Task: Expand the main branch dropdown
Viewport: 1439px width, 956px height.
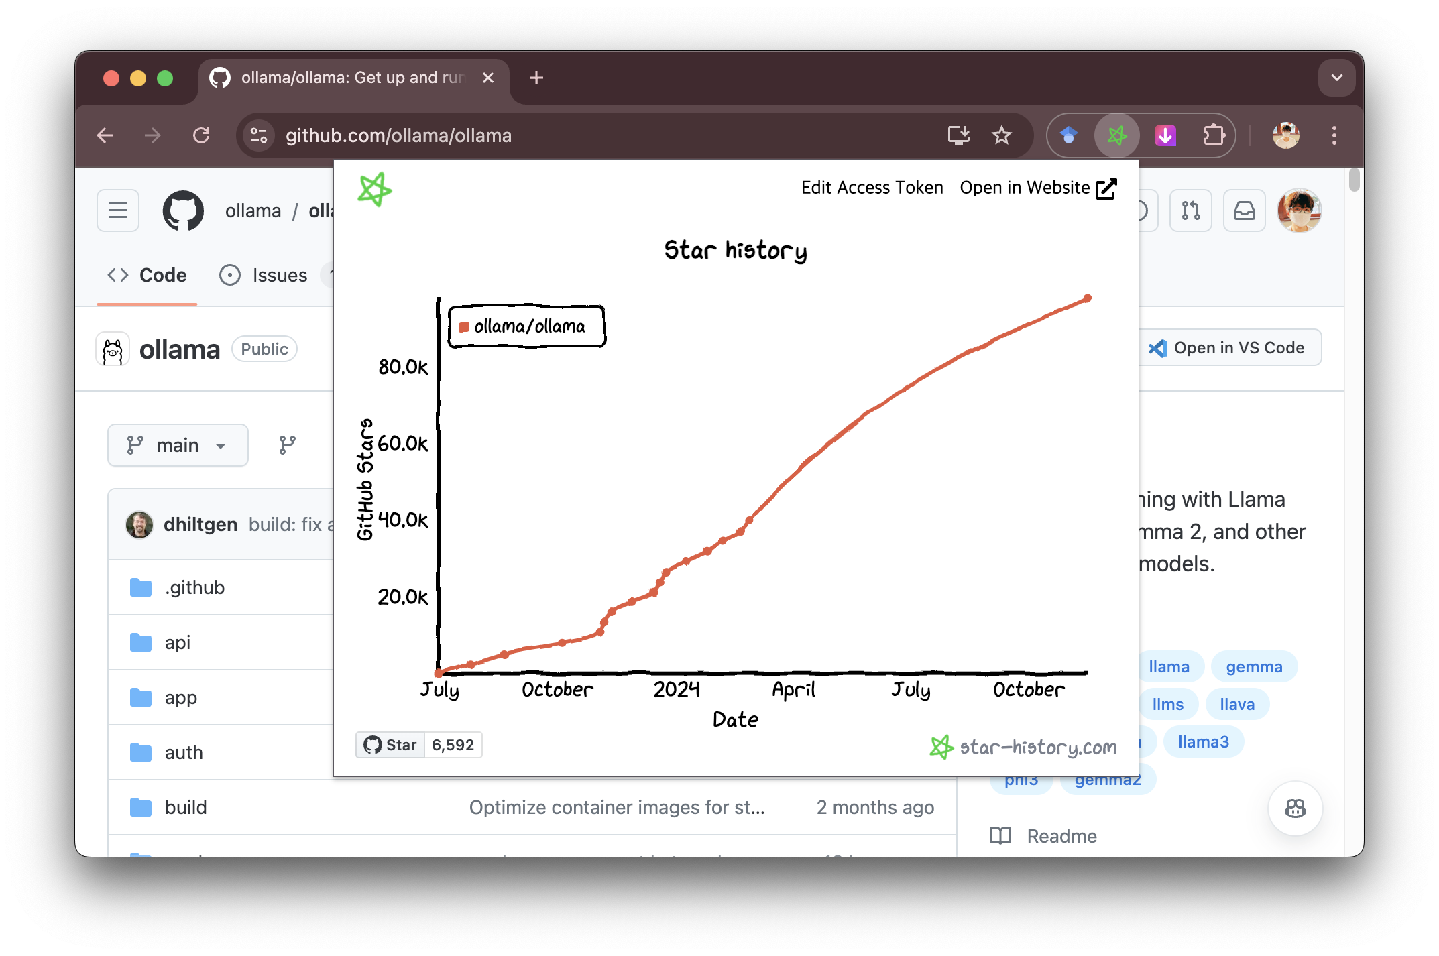Action: 178,445
